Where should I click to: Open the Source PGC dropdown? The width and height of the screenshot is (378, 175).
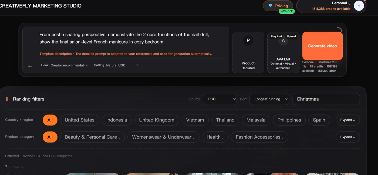click(220, 99)
